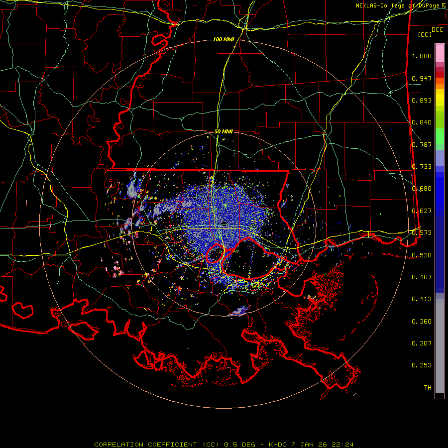Select the 0.733 legend value

422,167
